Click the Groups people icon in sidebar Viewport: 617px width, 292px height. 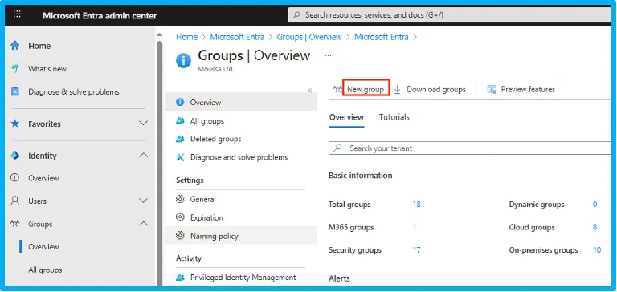coord(15,224)
